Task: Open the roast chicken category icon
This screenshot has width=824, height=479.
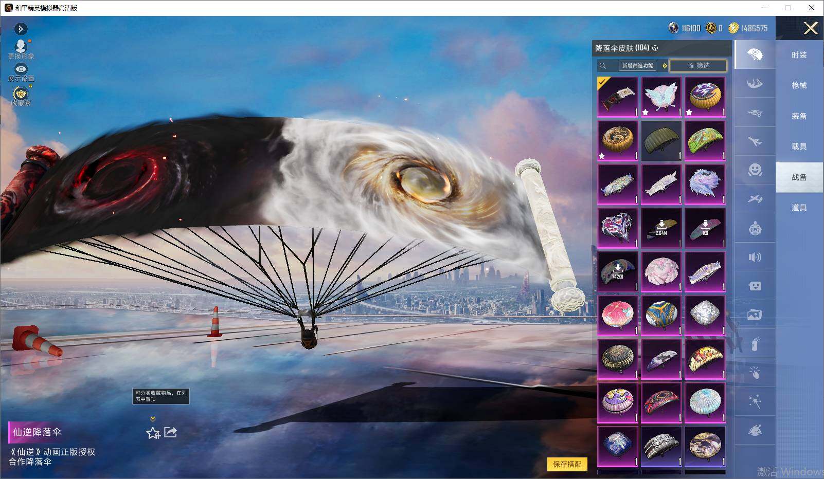Action: 755,430
